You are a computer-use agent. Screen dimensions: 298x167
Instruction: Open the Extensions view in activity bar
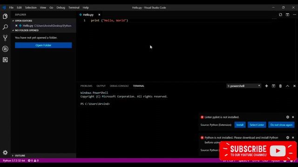pyautogui.click(x=5, y=60)
